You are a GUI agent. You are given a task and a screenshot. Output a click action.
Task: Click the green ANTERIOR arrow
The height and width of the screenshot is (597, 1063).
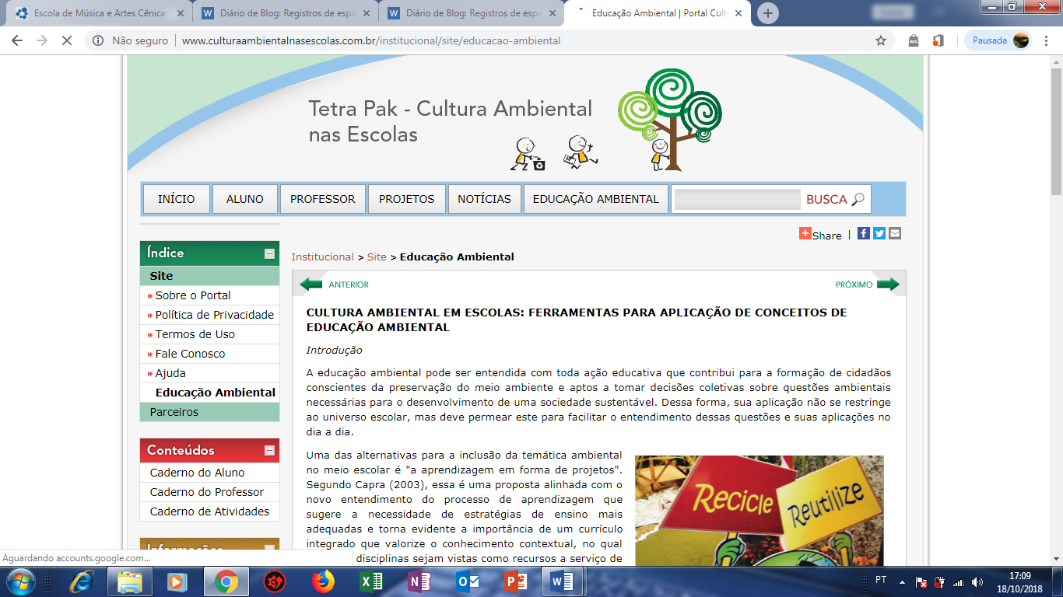(311, 285)
